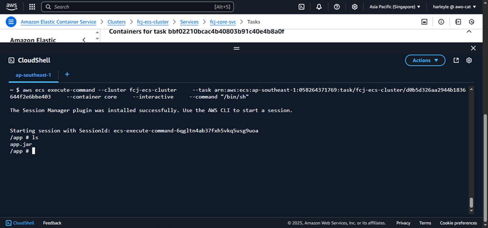Viewport: 488px width, 228px height.
Task: Click the aws ecs execute-command line
Action: click(238, 93)
